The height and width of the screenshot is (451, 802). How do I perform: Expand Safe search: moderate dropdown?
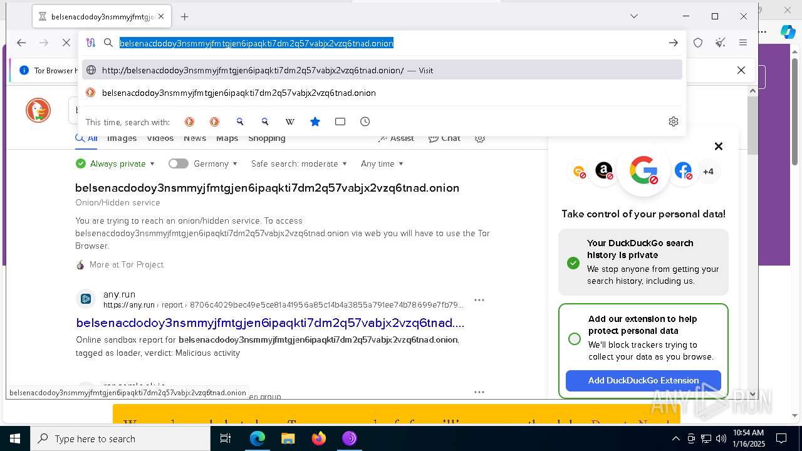click(x=299, y=163)
